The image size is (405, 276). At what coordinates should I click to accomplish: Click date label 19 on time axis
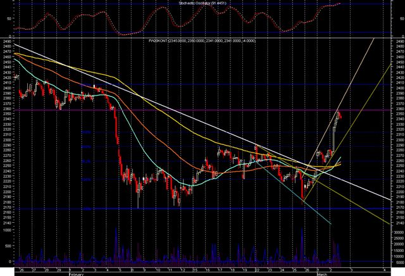tap(245, 270)
